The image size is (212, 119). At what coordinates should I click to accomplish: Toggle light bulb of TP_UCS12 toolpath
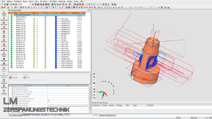tap(34, 15)
